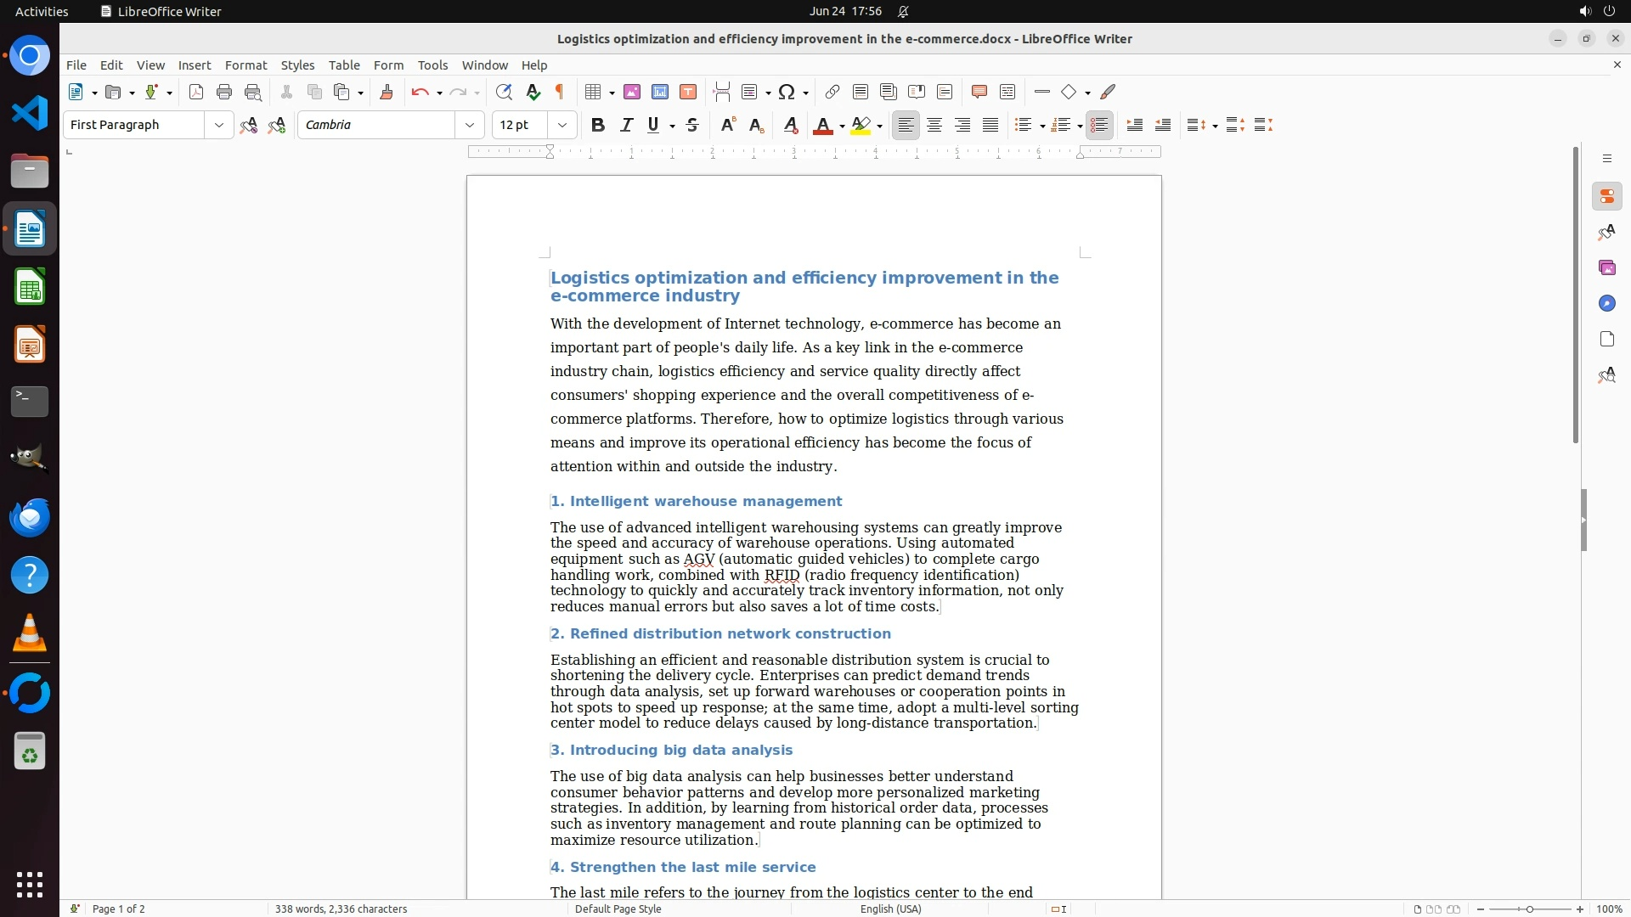Toggle Formatting Marks pilcrow
The image size is (1631, 917).
click(560, 93)
